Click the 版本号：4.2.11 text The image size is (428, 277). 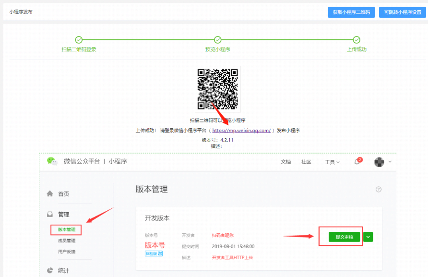(217, 140)
